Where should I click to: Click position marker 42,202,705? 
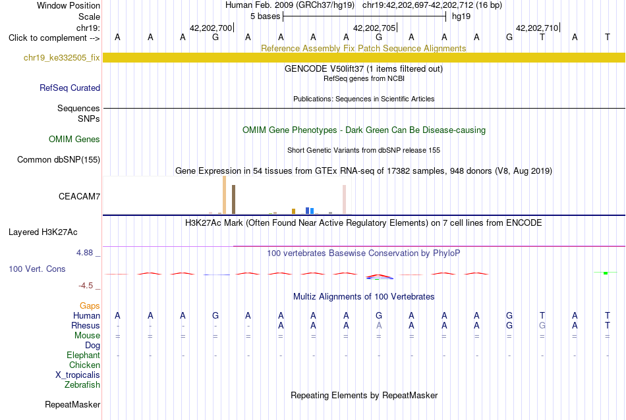click(374, 28)
